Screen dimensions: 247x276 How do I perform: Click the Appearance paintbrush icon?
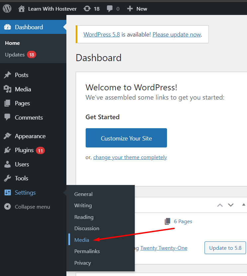click(x=7, y=136)
